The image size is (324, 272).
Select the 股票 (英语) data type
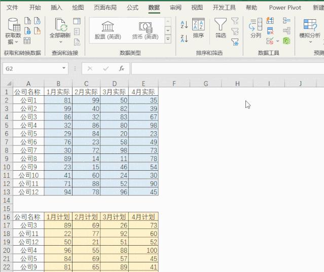pos(107,30)
